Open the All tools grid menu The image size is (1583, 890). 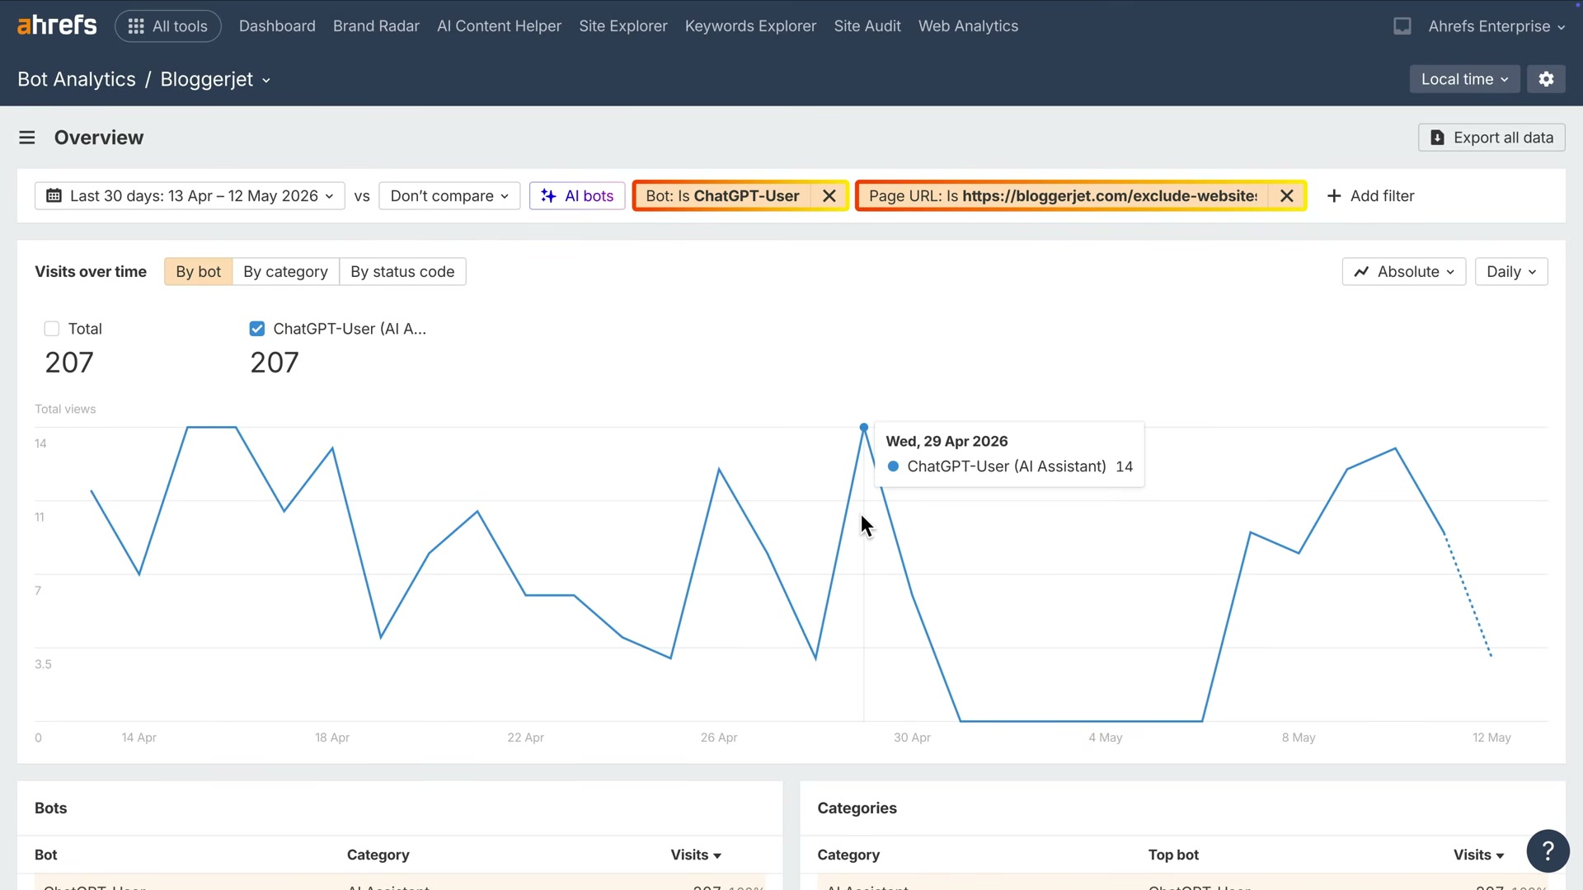pyautogui.click(x=168, y=26)
